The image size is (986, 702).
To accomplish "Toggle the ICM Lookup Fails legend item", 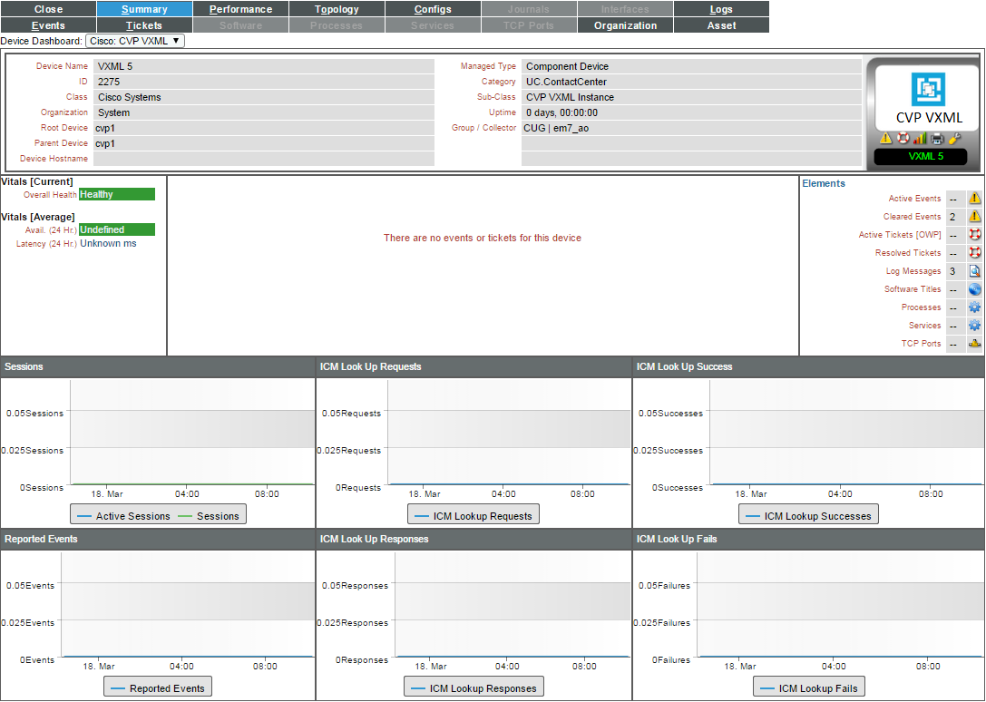I will (x=809, y=688).
